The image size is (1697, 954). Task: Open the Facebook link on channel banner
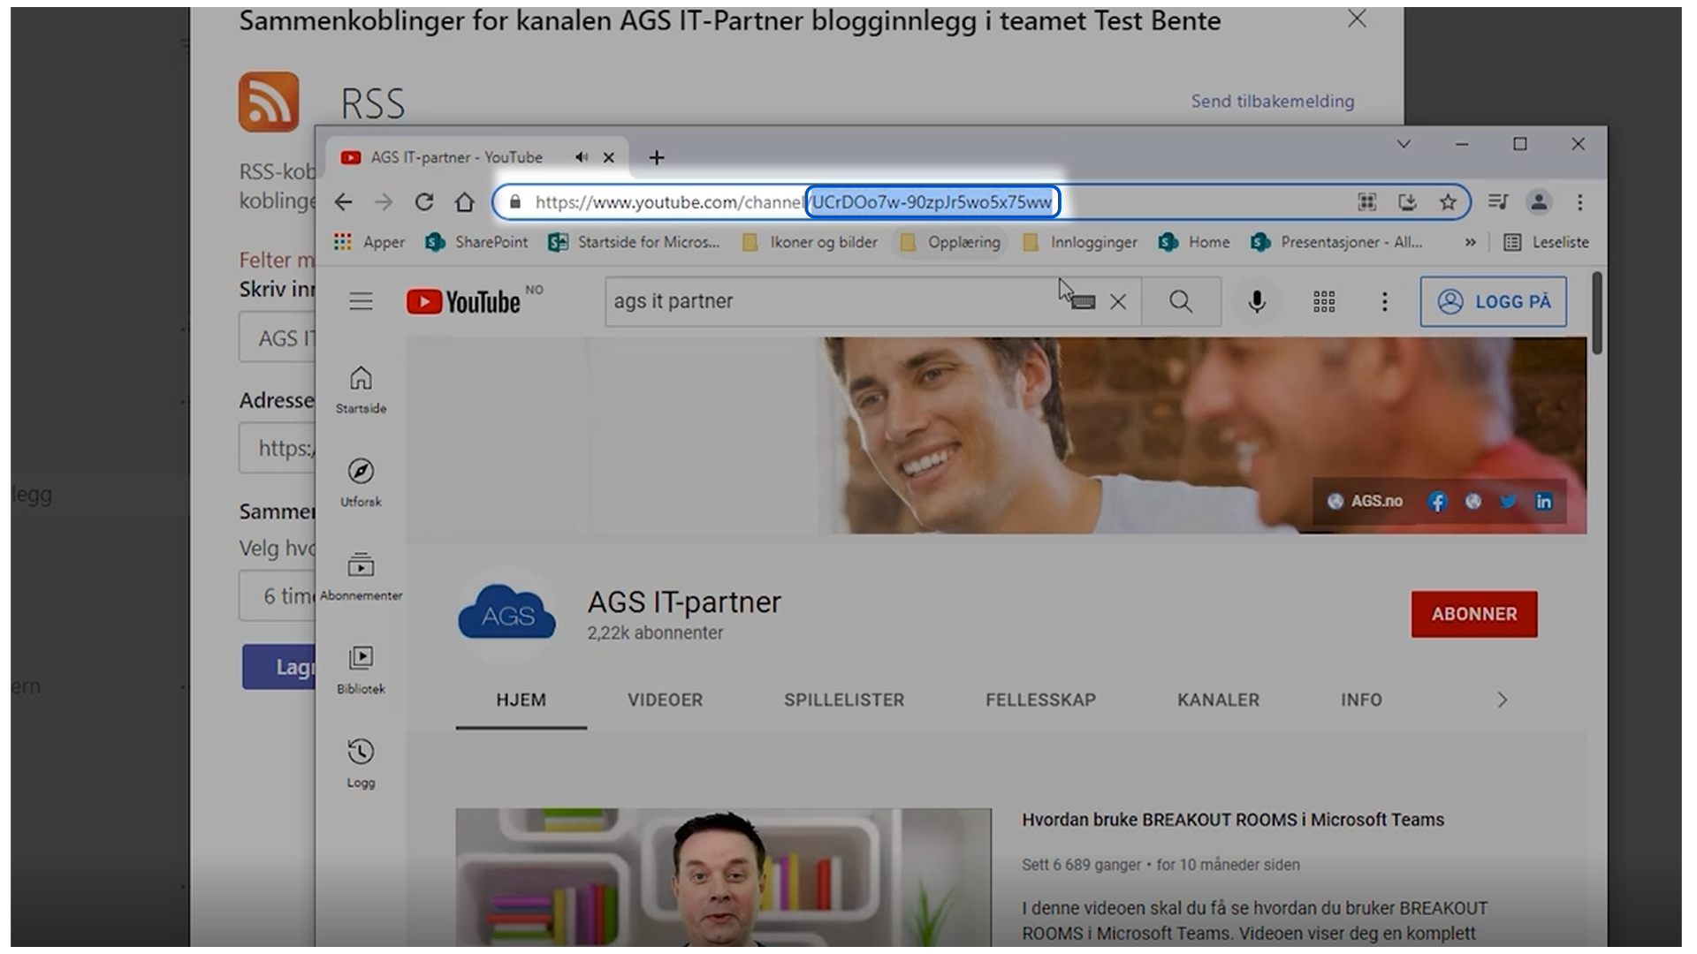1437,502
